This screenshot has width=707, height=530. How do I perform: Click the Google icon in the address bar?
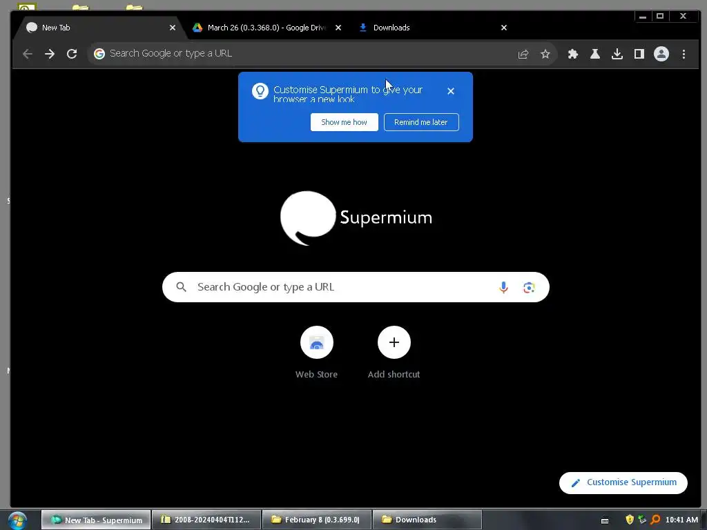(x=99, y=54)
